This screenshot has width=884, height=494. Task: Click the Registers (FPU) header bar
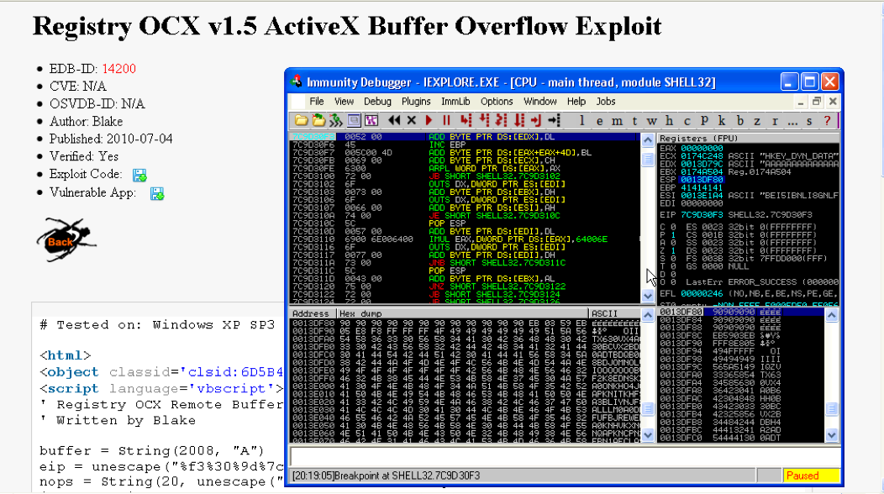coord(748,138)
